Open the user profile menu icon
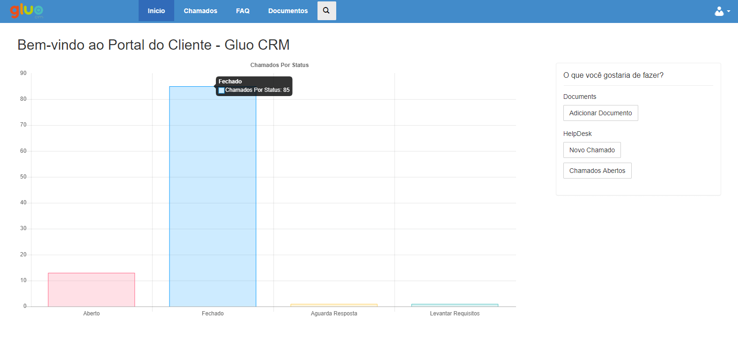 coord(722,11)
